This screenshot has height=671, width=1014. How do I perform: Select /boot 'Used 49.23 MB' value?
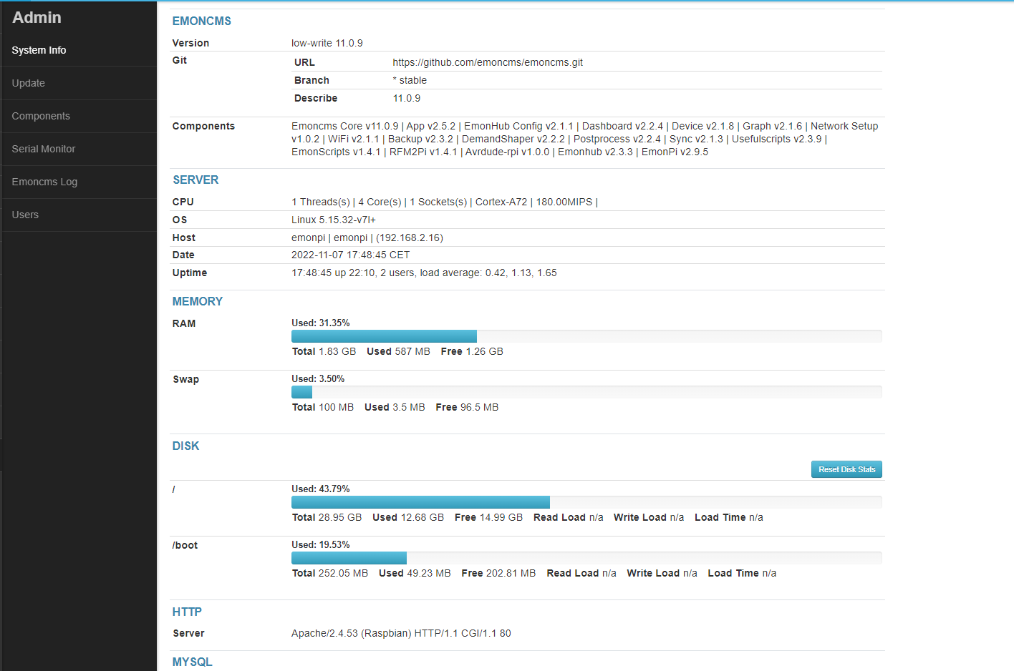[415, 573]
